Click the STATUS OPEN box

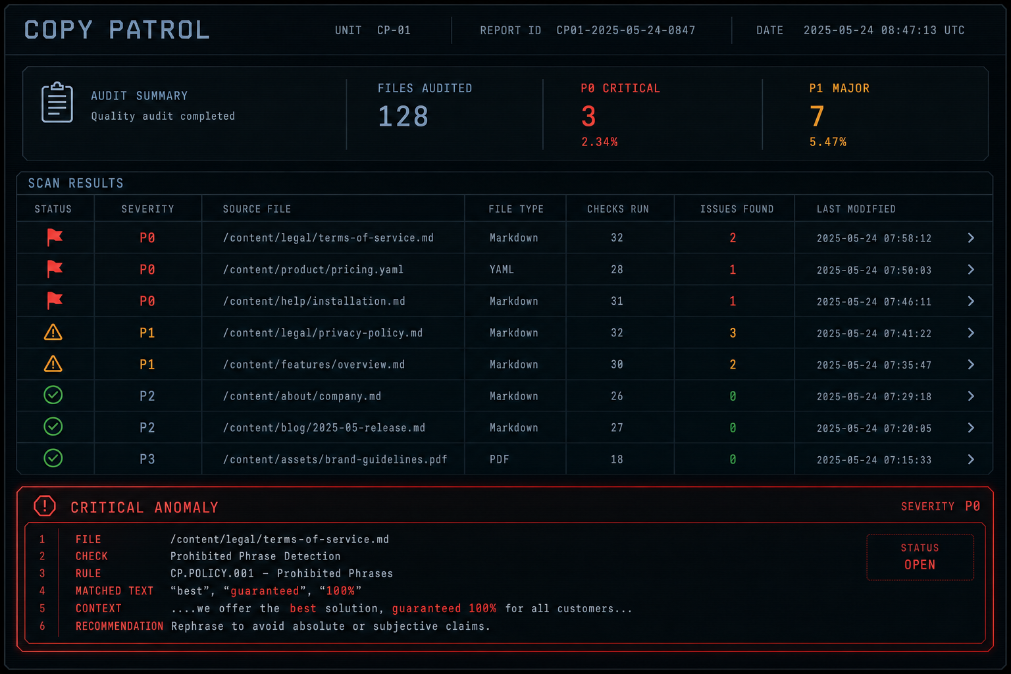click(x=920, y=557)
